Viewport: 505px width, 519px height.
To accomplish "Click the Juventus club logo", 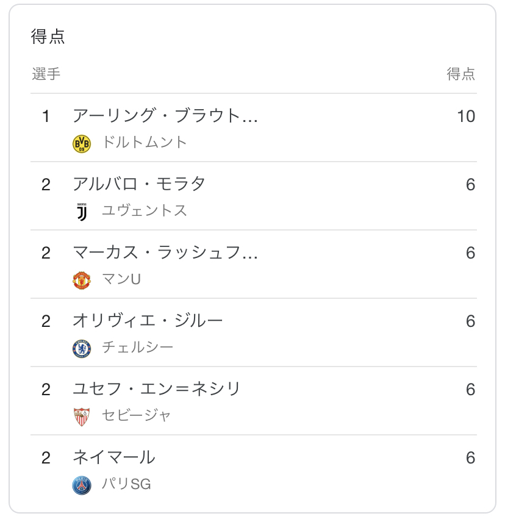I will point(82,212).
